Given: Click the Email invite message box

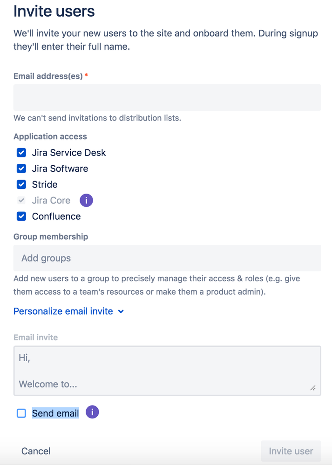Looking at the screenshot, I should [x=167, y=371].
